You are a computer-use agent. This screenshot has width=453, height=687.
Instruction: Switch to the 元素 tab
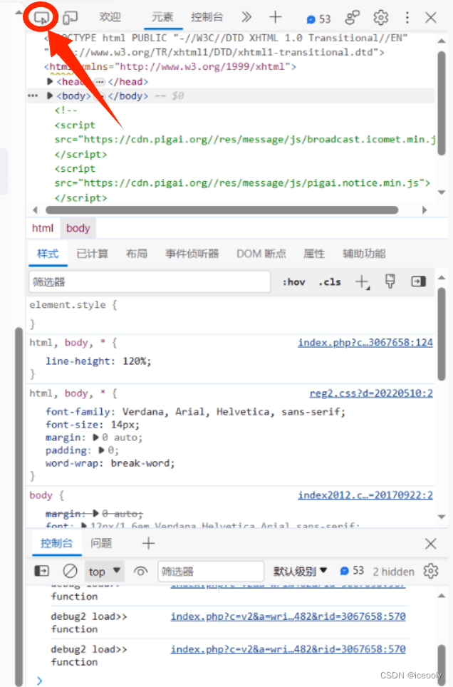point(162,17)
